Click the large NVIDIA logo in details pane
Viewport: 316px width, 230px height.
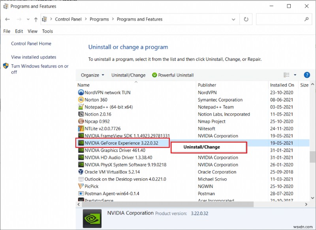tap(92, 219)
